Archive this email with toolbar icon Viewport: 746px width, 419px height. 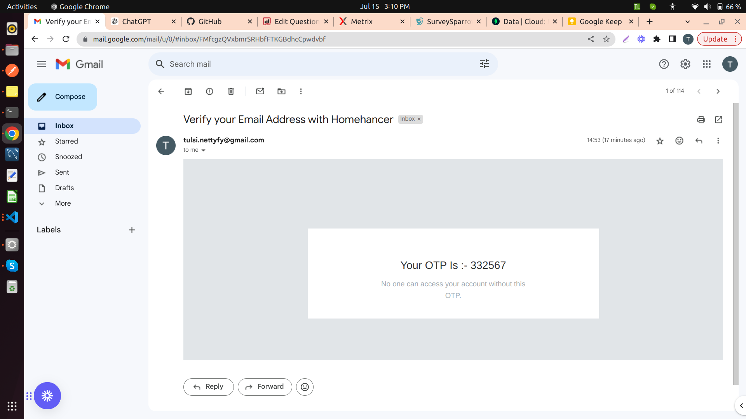pos(188,92)
